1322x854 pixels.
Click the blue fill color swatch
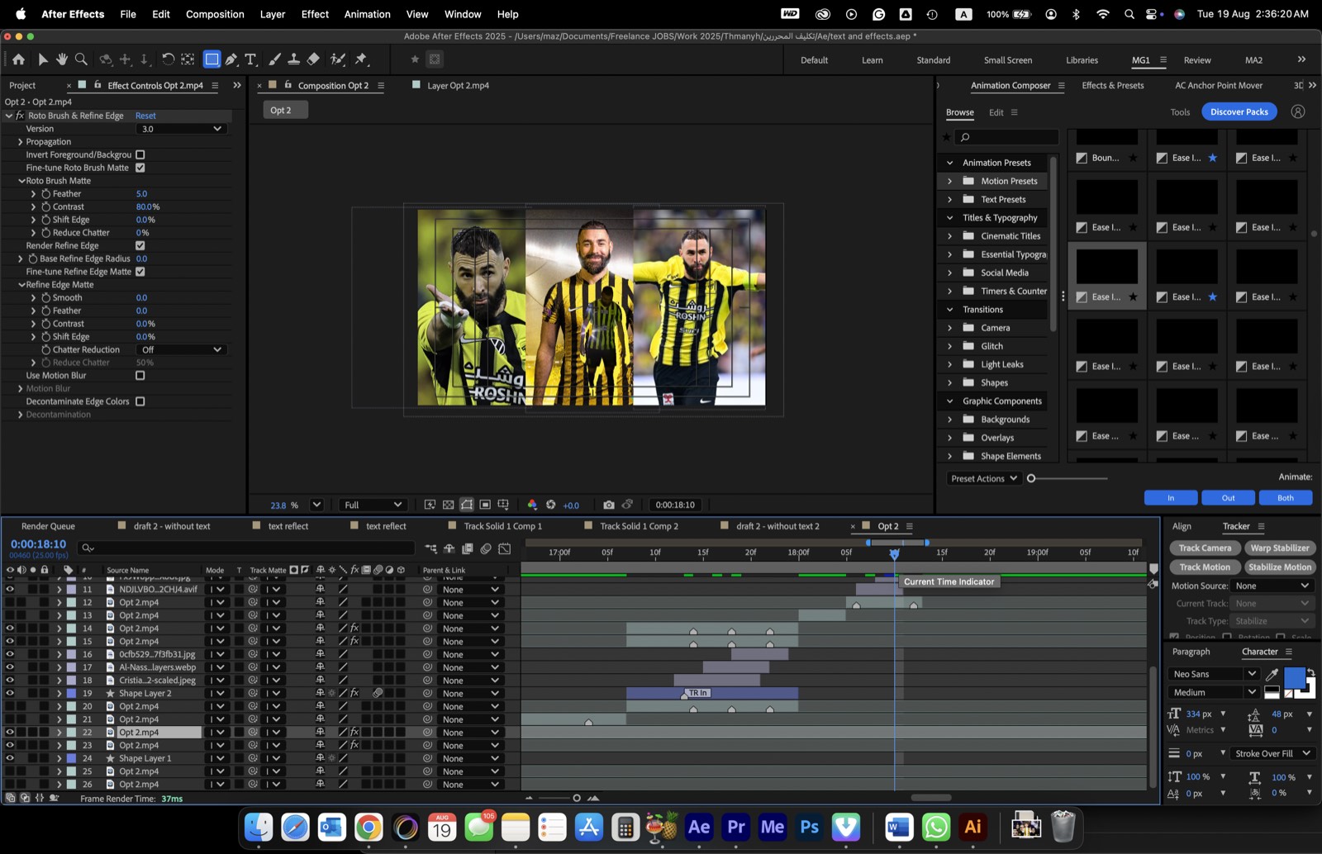pyautogui.click(x=1294, y=677)
